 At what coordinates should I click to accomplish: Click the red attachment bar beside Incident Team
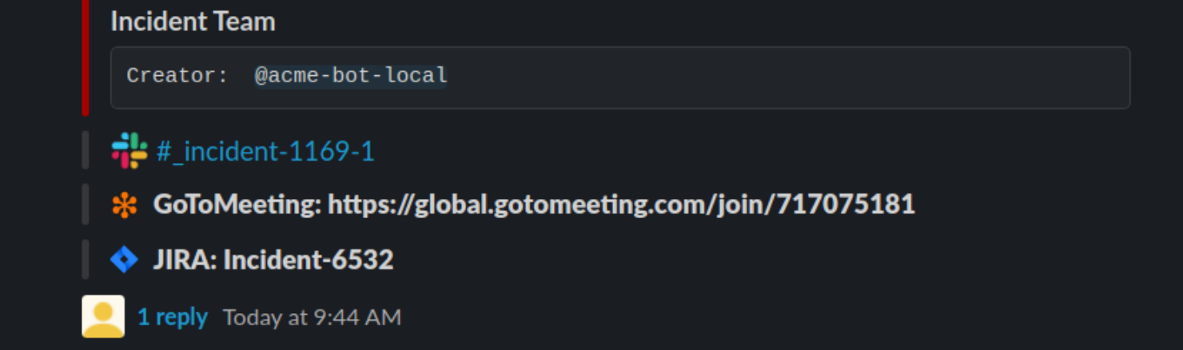pos(86,58)
